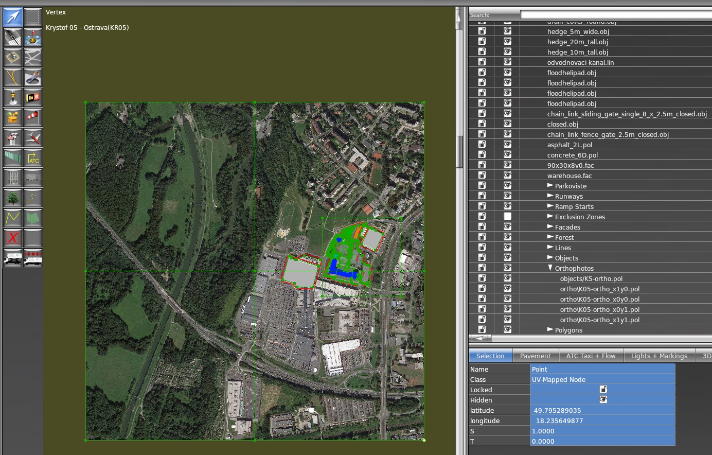Edit the latitude value 49.795289035
The image size is (712, 455).
[x=602, y=410]
